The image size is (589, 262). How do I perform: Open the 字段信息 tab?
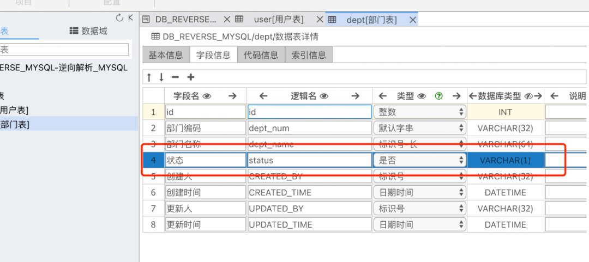click(213, 55)
